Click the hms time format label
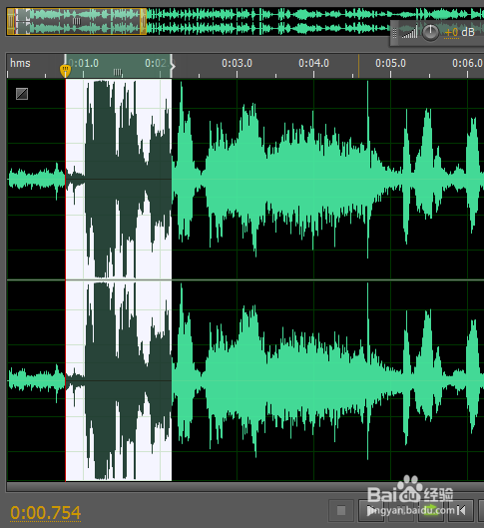484x528 pixels. click(x=20, y=63)
